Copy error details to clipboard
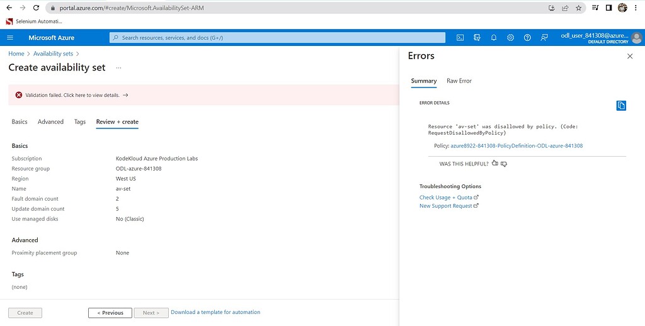The height and width of the screenshot is (326, 645). click(621, 106)
